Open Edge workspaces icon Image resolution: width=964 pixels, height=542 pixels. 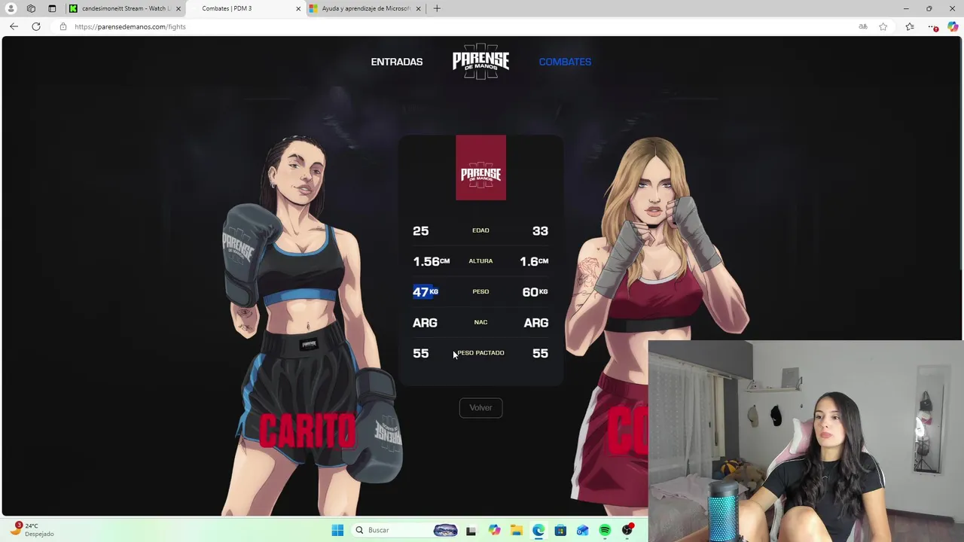point(31,8)
